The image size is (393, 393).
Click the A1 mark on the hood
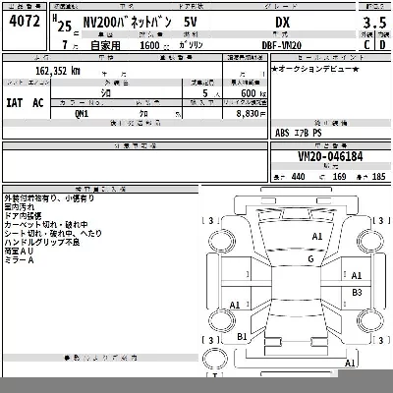point(317,236)
